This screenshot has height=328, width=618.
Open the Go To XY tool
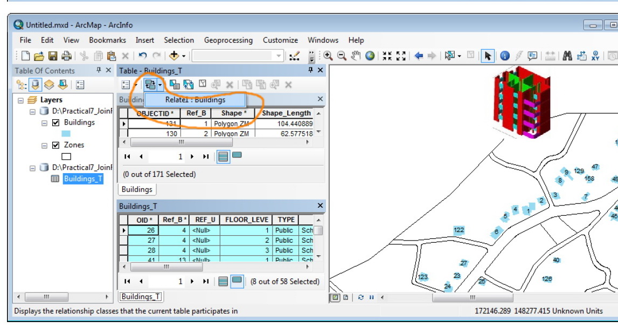coord(595,56)
